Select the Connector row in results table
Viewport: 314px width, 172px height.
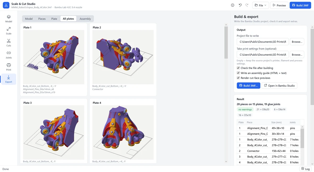tap(269, 151)
